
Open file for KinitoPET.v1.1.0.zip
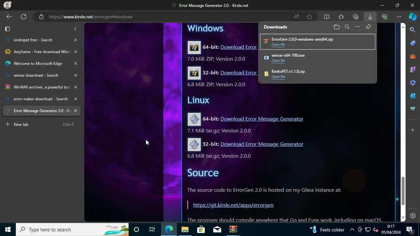pos(278,77)
